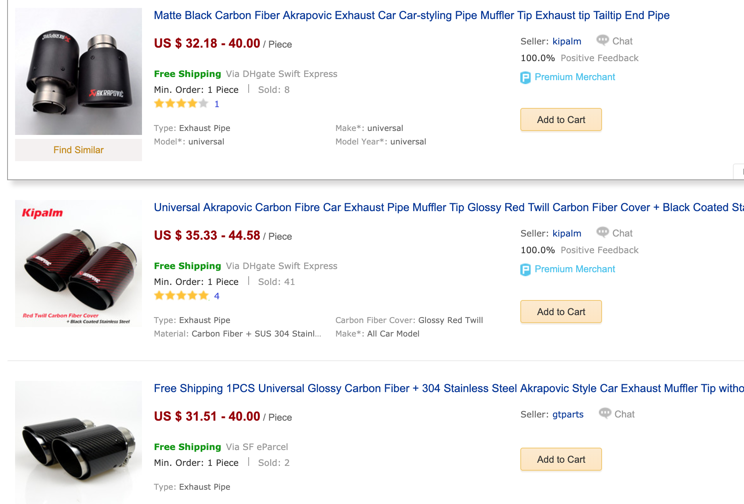Click chat bubble icon beside gtparts seller
Viewport: 744px width, 504px height.
click(x=604, y=413)
